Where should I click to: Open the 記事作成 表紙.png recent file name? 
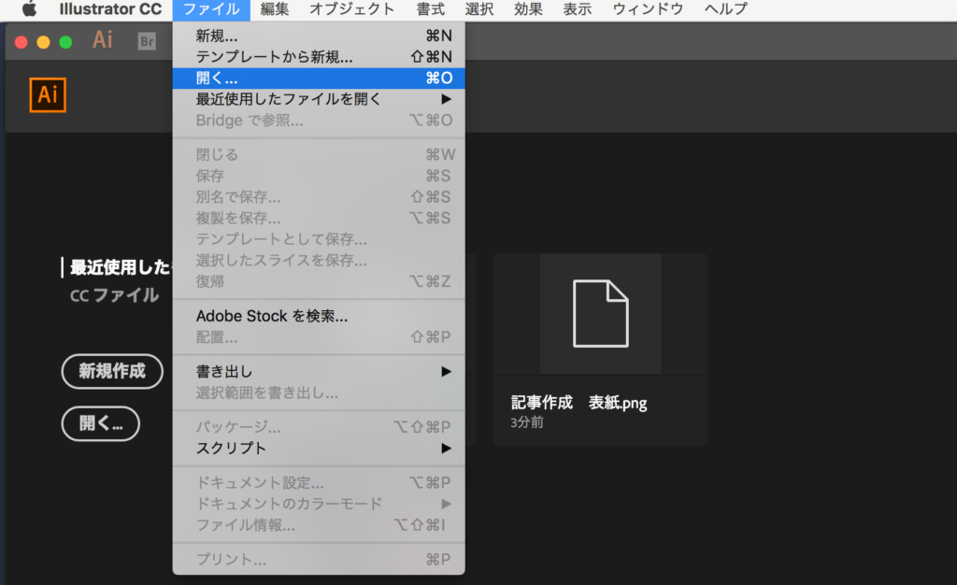click(578, 403)
